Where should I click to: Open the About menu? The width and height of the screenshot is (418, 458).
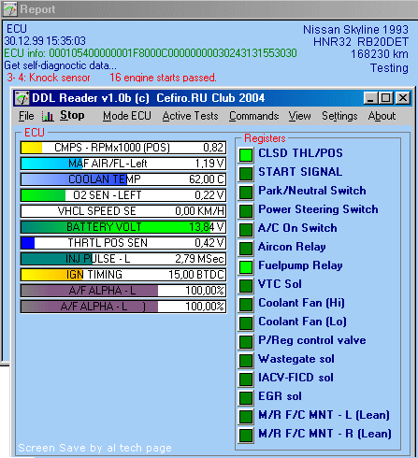[x=382, y=116]
